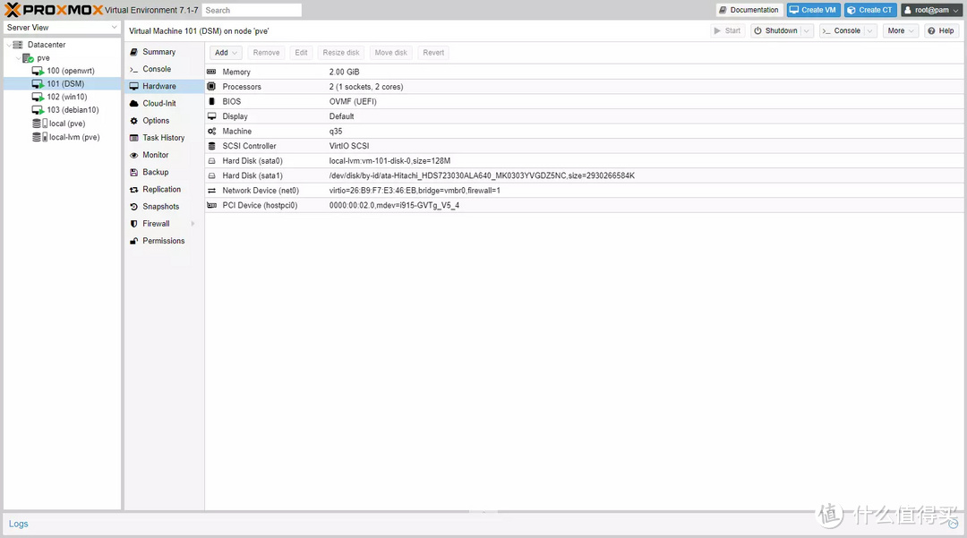The height and width of the screenshot is (538, 967).
Task: Expand the Firewall submenu arrow
Action: pos(193,224)
